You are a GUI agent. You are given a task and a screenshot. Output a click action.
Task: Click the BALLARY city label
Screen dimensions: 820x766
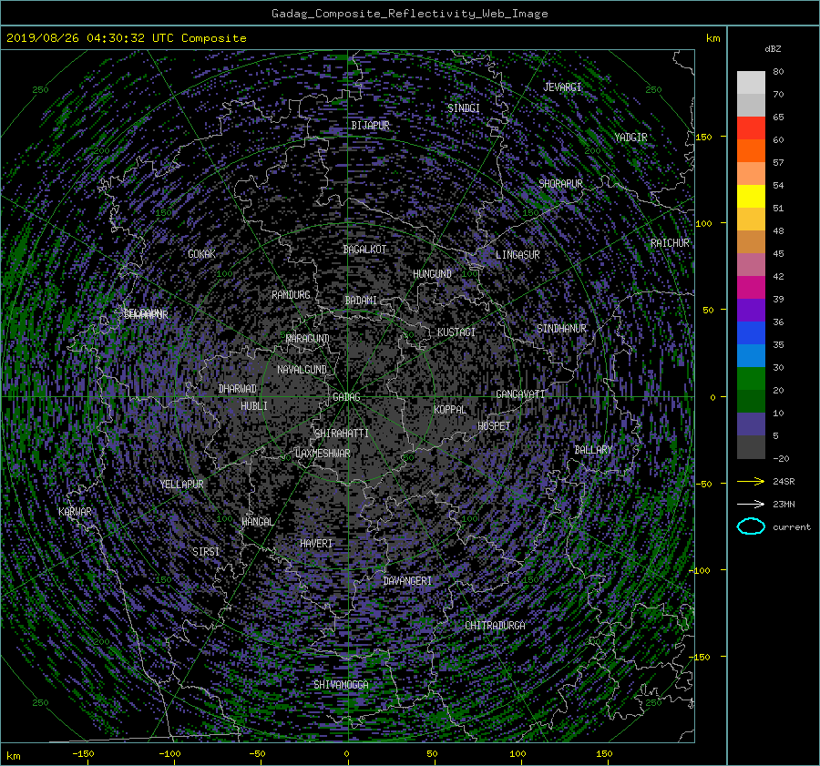click(593, 450)
